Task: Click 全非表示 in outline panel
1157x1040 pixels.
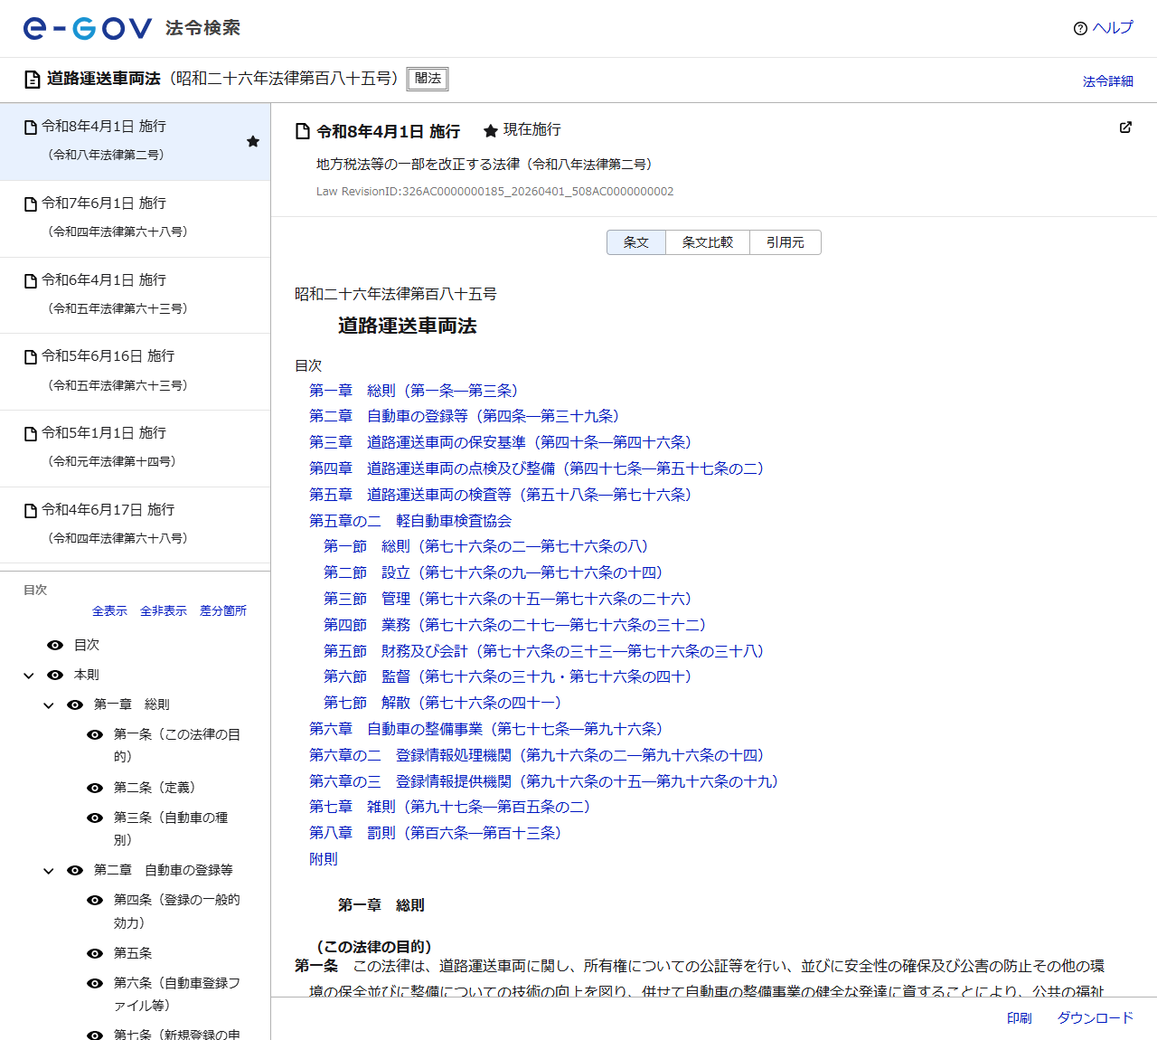Action: pyautogui.click(x=164, y=611)
